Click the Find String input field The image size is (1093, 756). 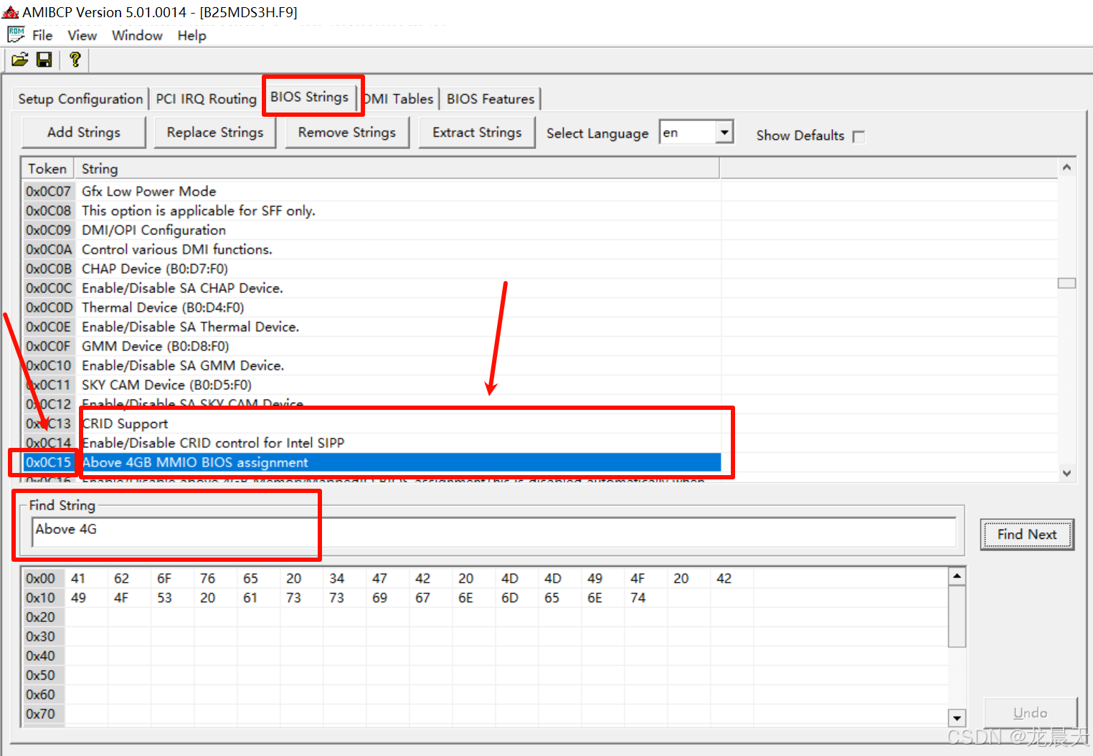(x=495, y=532)
